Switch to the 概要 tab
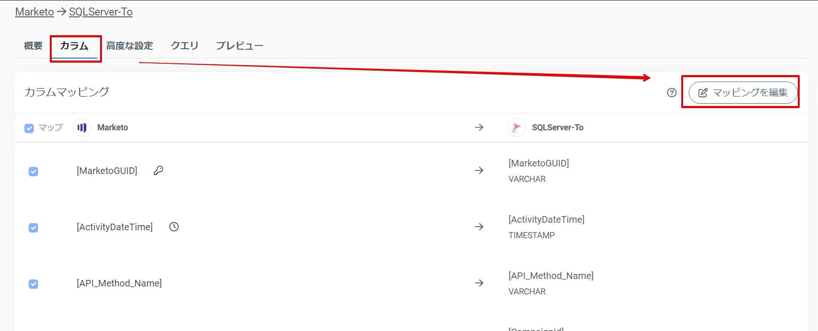 (33, 46)
